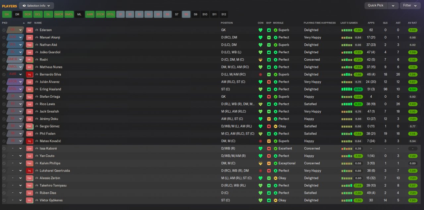
Task: Click the morale icon for Issa Kaboré
Action: [x=276, y=148]
